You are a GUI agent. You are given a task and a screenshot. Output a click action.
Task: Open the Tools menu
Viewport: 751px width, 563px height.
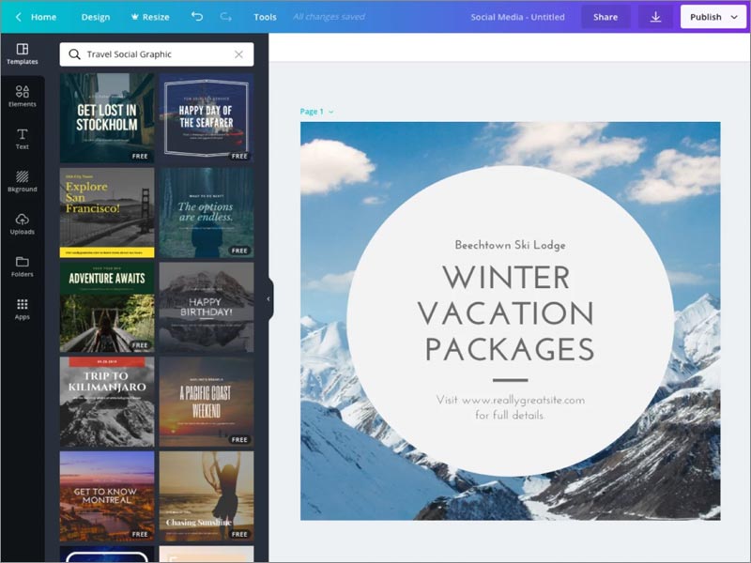tap(266, 16)
